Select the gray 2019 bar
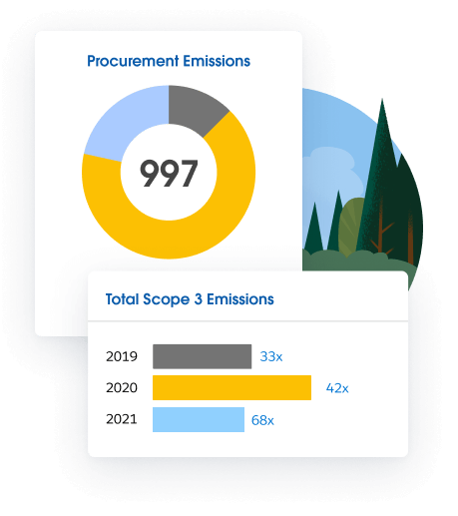Viewport: 458px width, 516px height. tap(202, 356)
